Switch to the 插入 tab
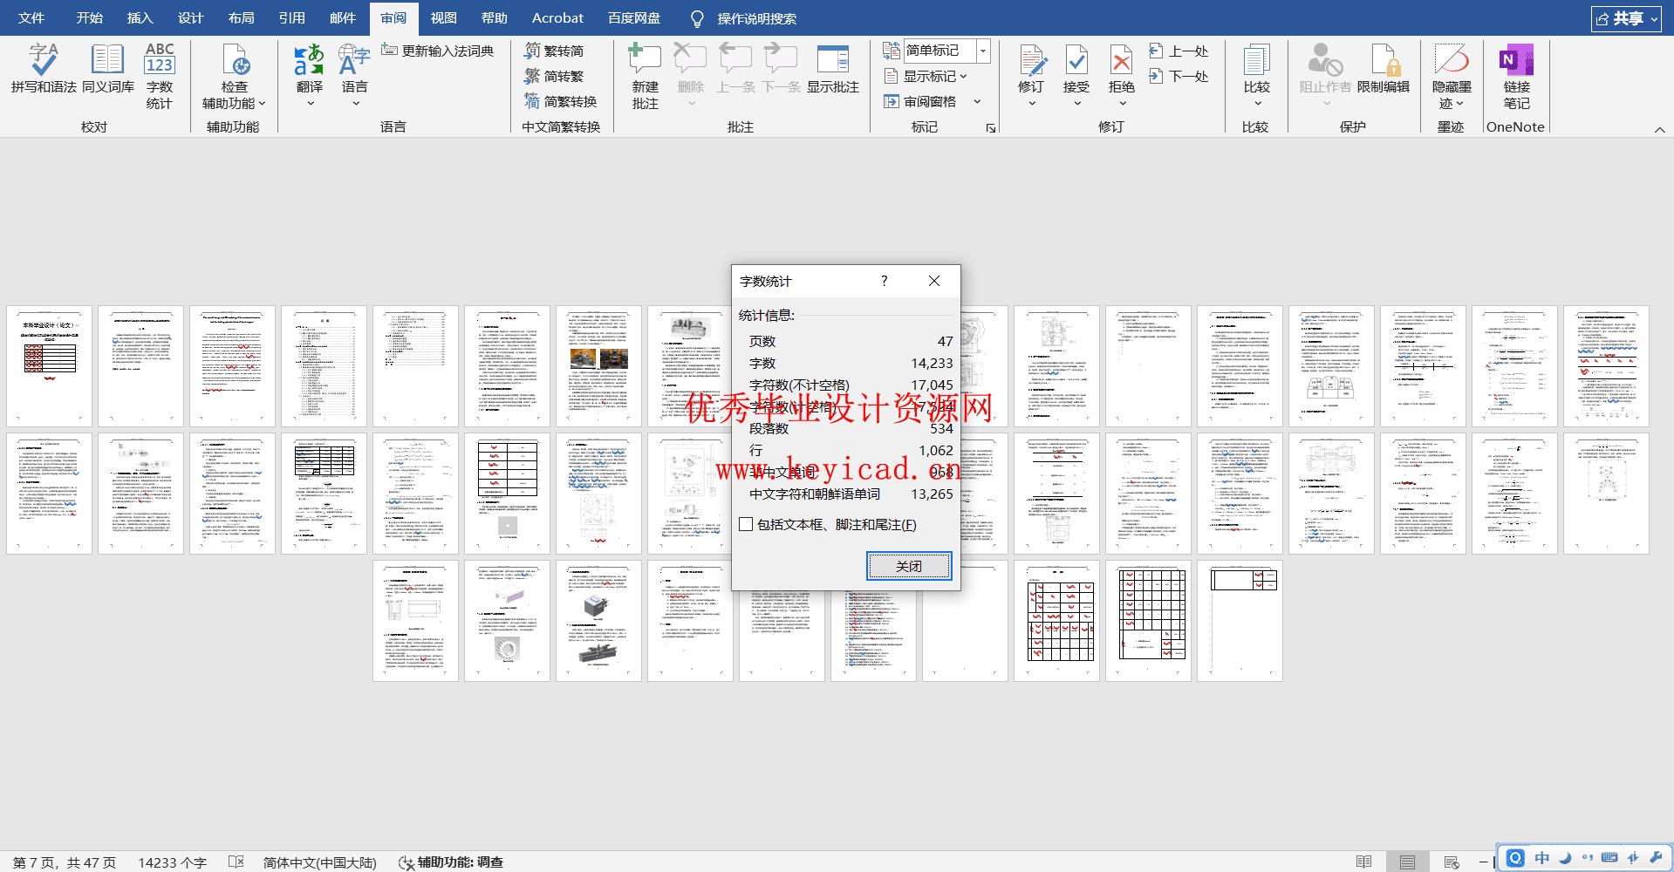The image size is (1674, 872). pos(140,17)
